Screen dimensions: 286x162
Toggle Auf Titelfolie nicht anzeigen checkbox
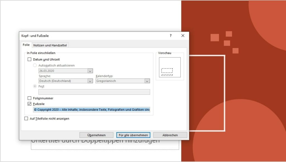point(26,118)
